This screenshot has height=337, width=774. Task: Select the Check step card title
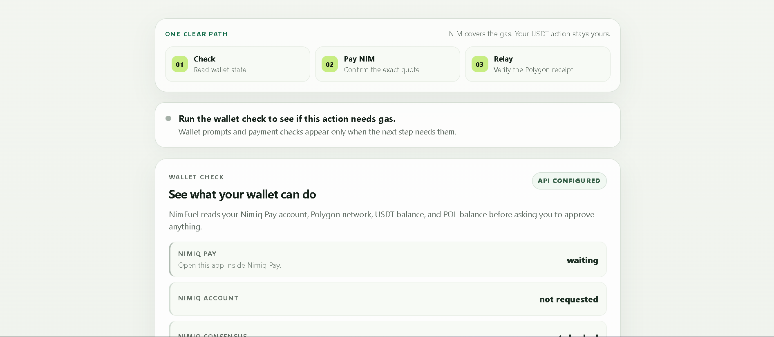(204, 59)
